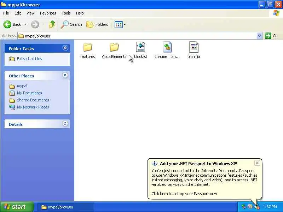This screenshot has height=212, width=283.
Task: Click the balloon information icon
Action: tap(155, 164)
